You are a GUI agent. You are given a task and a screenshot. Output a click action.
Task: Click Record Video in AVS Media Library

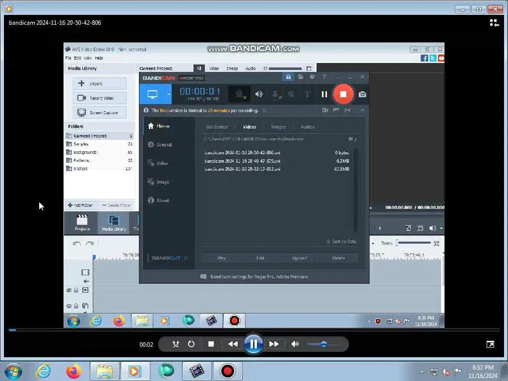click(99, 98)
